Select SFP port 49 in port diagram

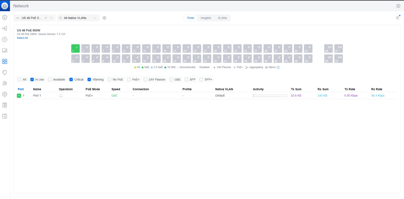328,49
